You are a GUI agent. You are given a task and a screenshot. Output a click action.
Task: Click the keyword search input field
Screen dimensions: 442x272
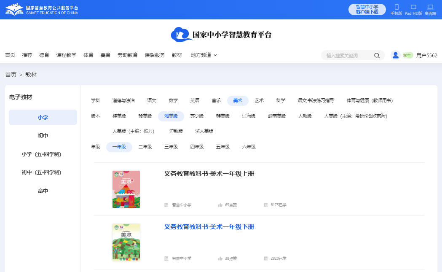[348, 56]
